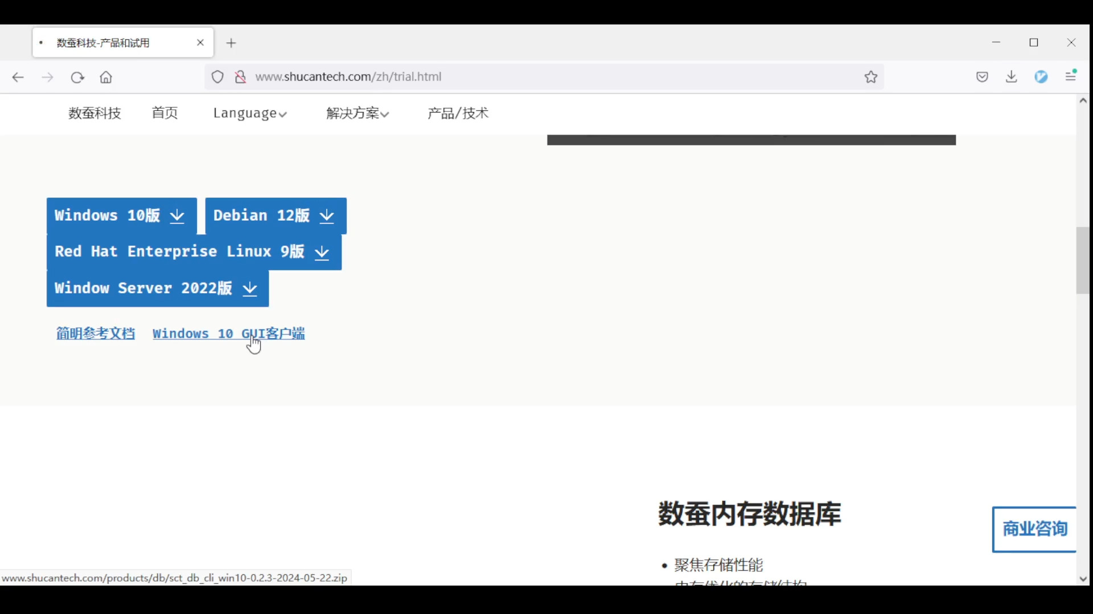The width and height of the screenshot is (1093, 614).
Task: Open the 简明参考文档 link
Action: (96, 334)
